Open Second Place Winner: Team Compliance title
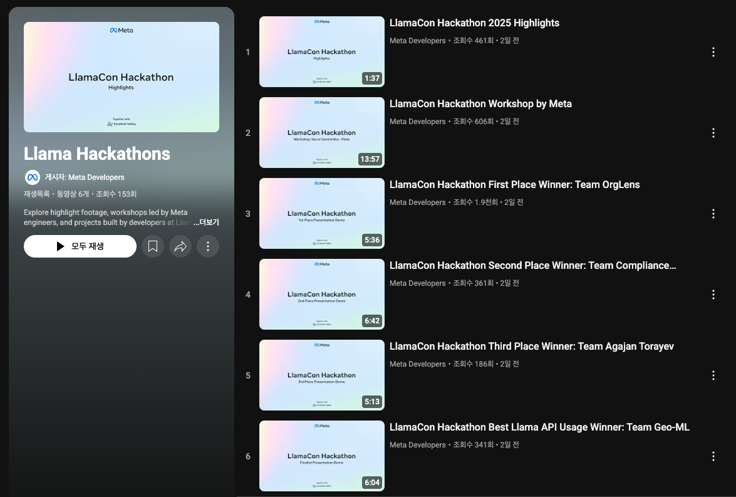Image resolution: width=736 pixels, height=497 pixels. coord(533,265)
